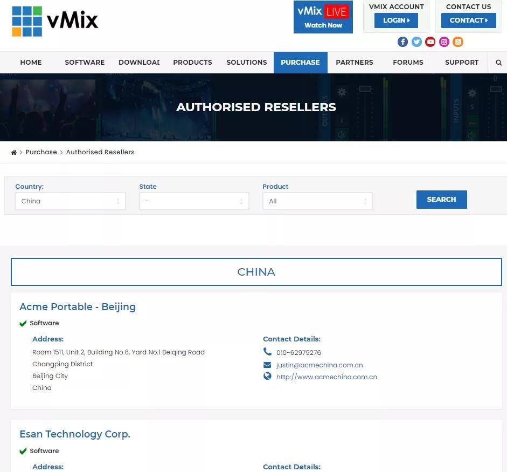Go to the Support menu item
The height and width of the screenshot is (472, 507).
pos(462,63)
